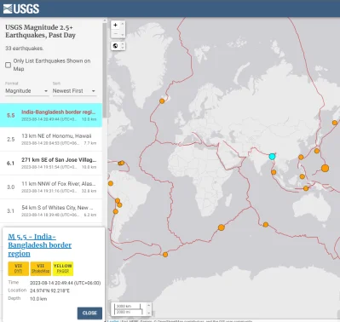340x322 pixels.
Task: Click the earthquake marker near Iceland
Action: click(162, 101)
